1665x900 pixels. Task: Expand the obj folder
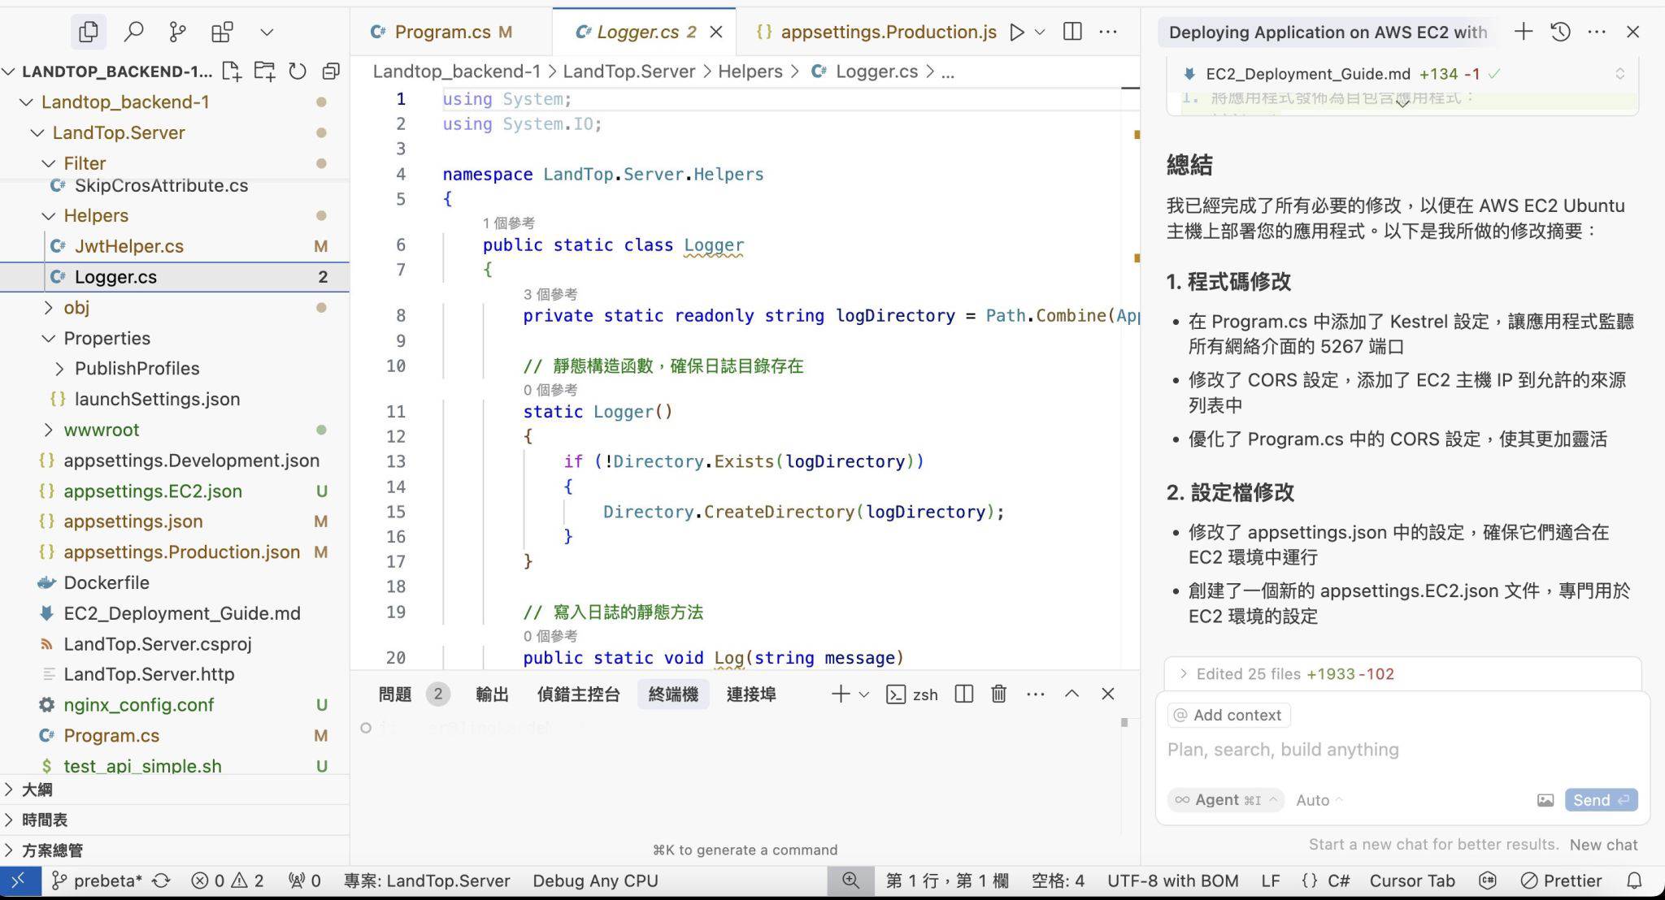[x=50, y=307]
